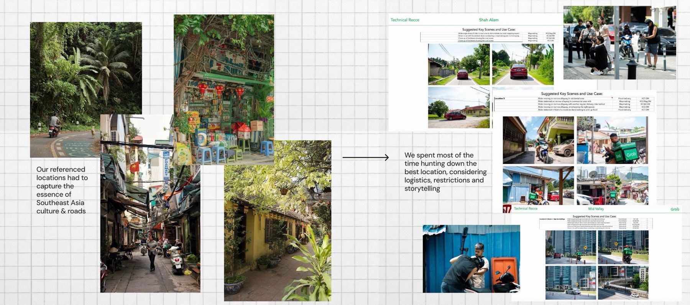690x305 pixels.
Task: Click the green Grab logo text
Action: click(675, 209)
